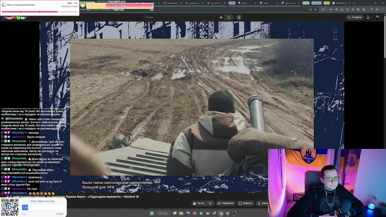
Task: Open the on-screen keyboard icon in search box
Action: (221, 17)
